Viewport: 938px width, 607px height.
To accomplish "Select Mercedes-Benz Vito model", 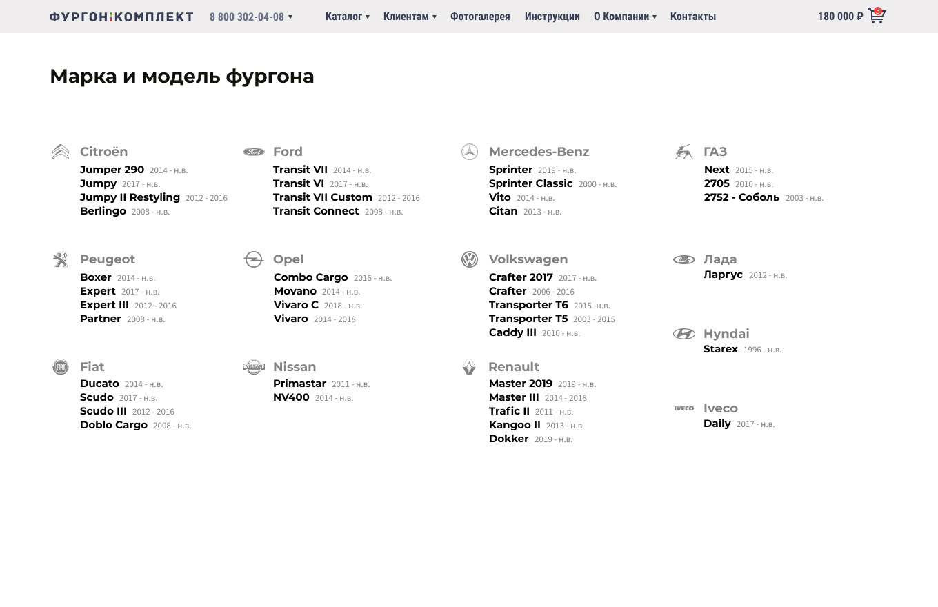I will (x=500, y=197).
